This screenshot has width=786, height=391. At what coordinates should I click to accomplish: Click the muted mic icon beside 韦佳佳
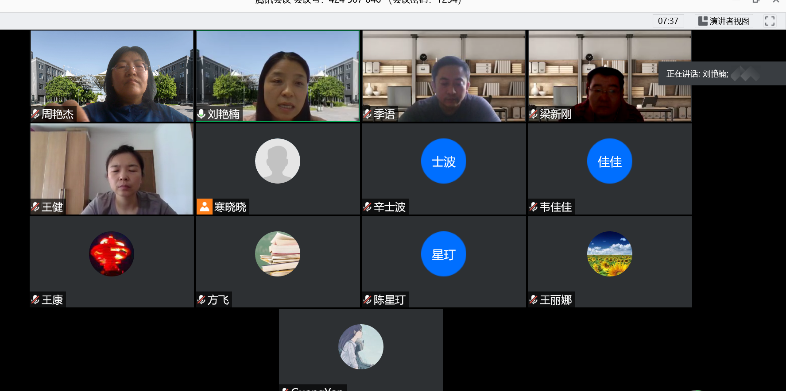click(534, 207)
